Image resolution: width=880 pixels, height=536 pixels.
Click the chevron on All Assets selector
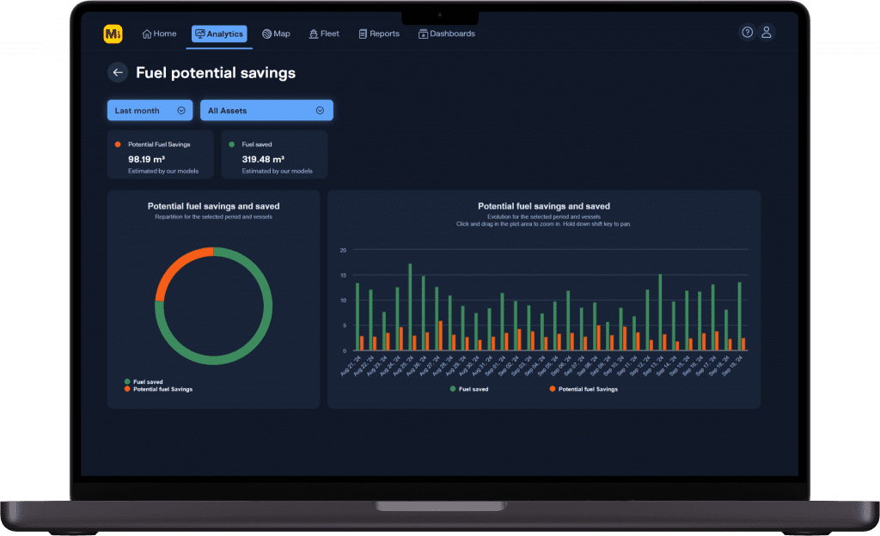click(x=320, y=110)
